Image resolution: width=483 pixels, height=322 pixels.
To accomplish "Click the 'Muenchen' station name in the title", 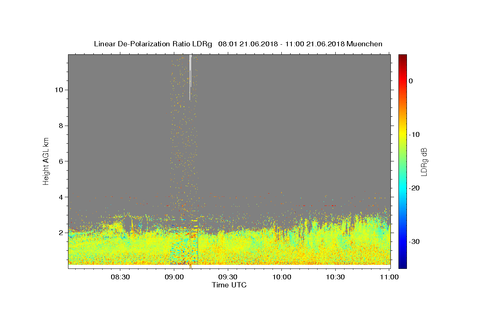I will tap(365, 44).
